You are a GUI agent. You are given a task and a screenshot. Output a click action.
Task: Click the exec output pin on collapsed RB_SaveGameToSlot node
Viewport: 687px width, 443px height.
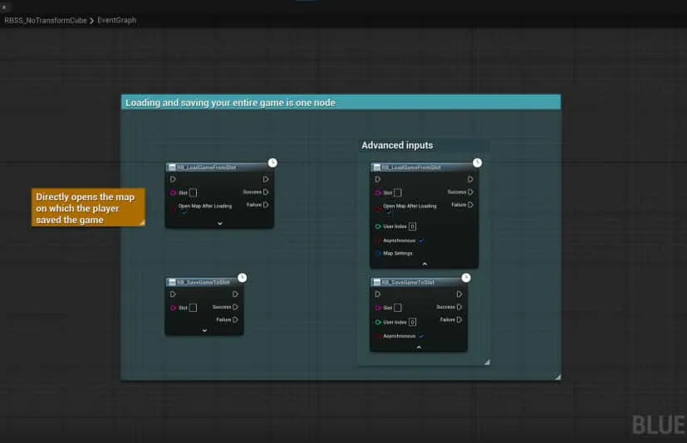235,295
